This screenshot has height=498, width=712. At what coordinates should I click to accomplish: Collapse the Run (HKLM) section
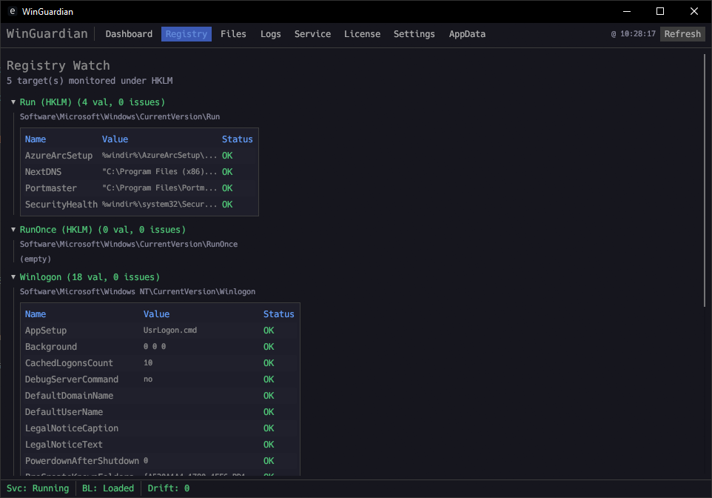pos(13,102)
